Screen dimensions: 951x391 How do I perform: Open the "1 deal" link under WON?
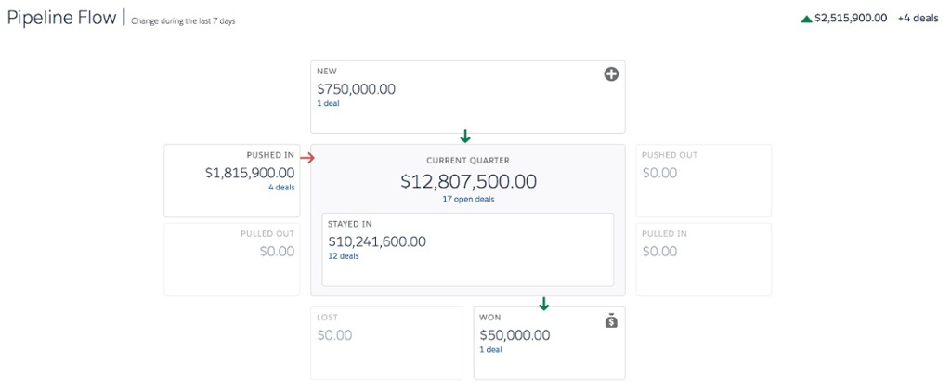tap(490, 350)
